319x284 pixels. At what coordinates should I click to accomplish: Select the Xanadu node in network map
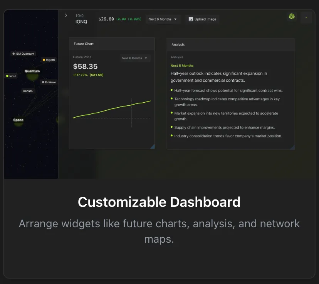click(28, 91)
